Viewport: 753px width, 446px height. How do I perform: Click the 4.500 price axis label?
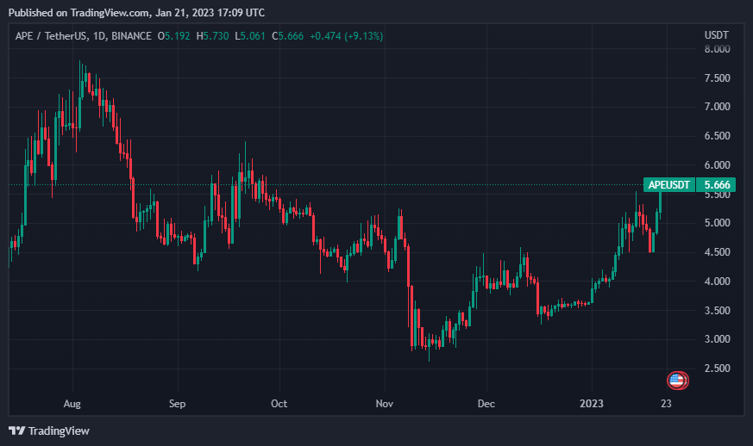(717, 251)
